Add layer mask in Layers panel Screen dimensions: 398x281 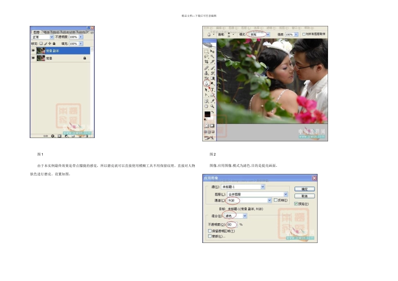pyautogui.click(x=59, y=136)
